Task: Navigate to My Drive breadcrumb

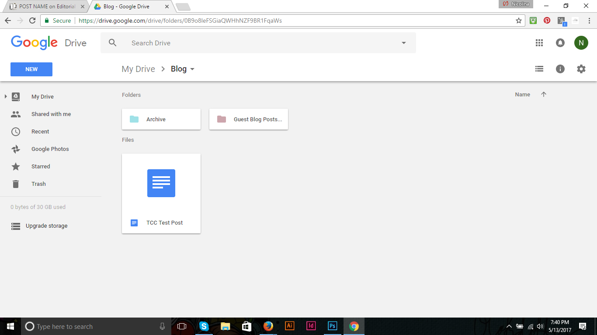Action: pyautogui.click(x=138, y=69)
